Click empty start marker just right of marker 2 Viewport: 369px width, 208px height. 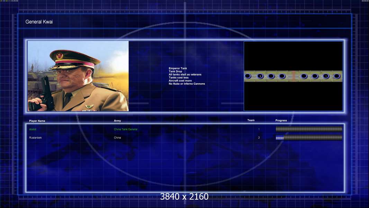point(271,76)
